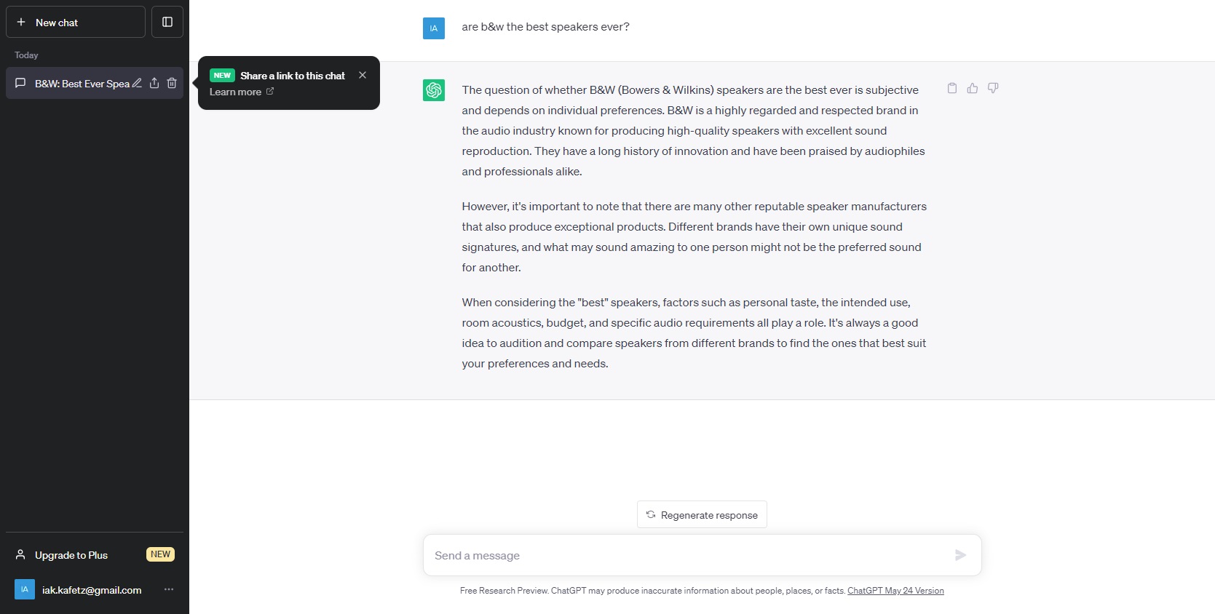Regenerate the response
The width and height of the screenshot is (1215, 614).
pyautogui.click(x=702, y=514)
